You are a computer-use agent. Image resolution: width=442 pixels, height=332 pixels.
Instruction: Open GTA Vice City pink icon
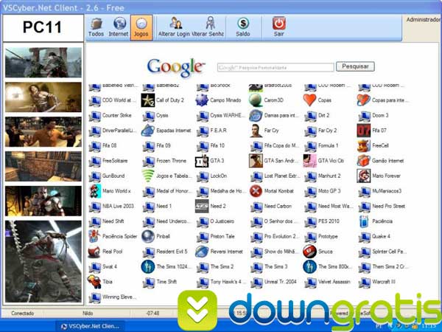coord(310,161)
